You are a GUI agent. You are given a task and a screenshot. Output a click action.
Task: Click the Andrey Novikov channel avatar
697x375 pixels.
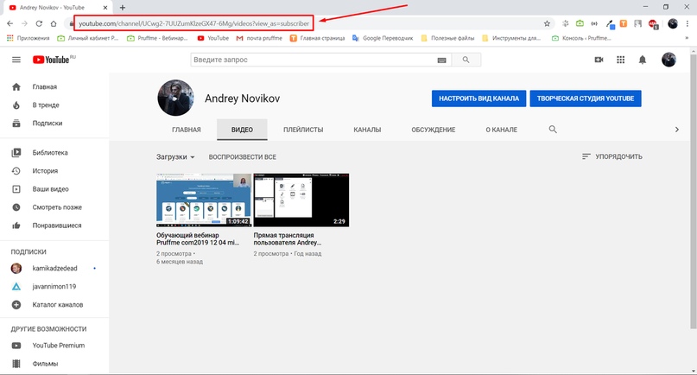tap(175, 98)
